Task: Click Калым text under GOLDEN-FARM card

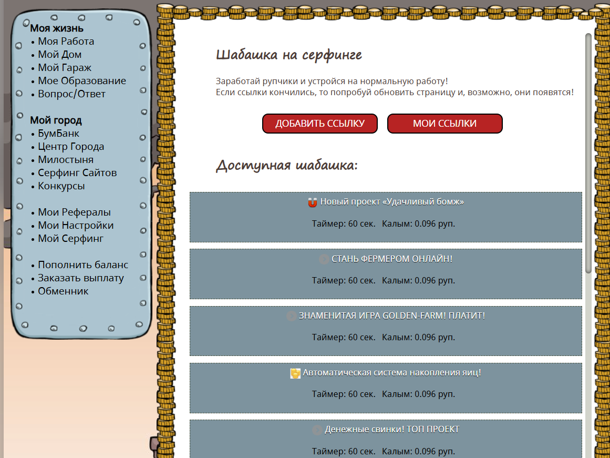Action: tap(419, 338)
